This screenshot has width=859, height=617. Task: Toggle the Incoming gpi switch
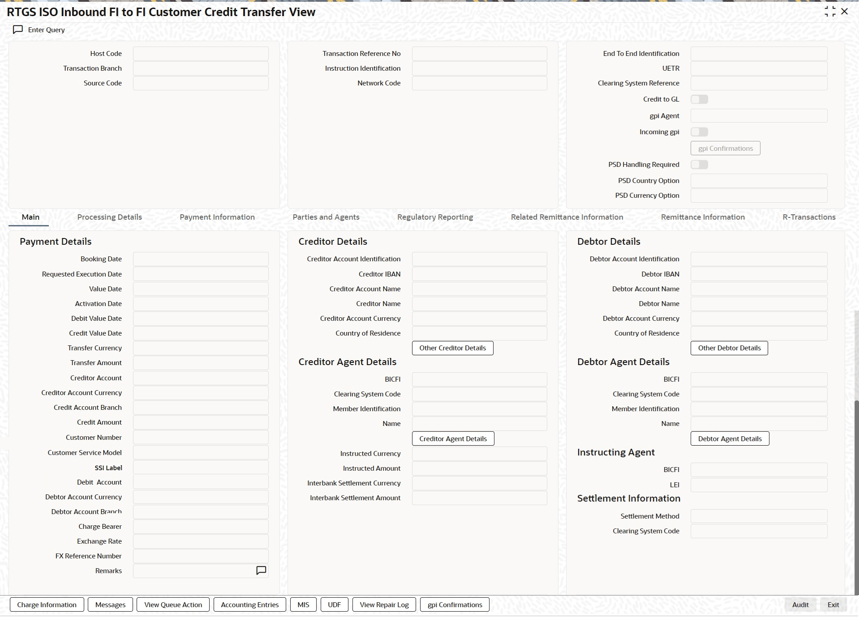click(x=699, y=132)
